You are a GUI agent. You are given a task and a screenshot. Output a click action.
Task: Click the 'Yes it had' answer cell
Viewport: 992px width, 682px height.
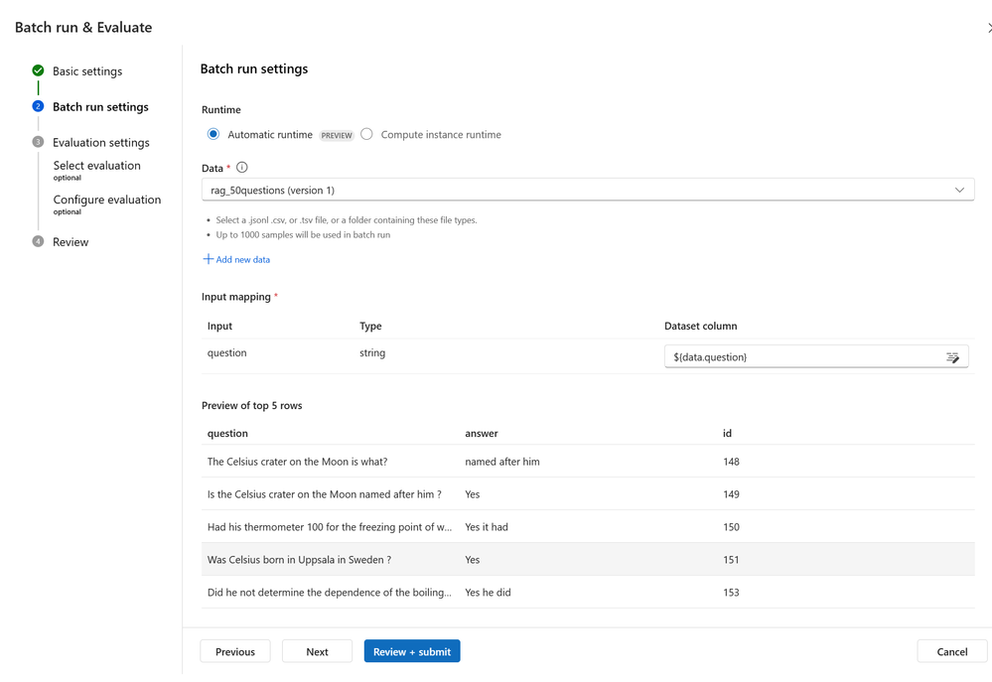click(487, 527)
